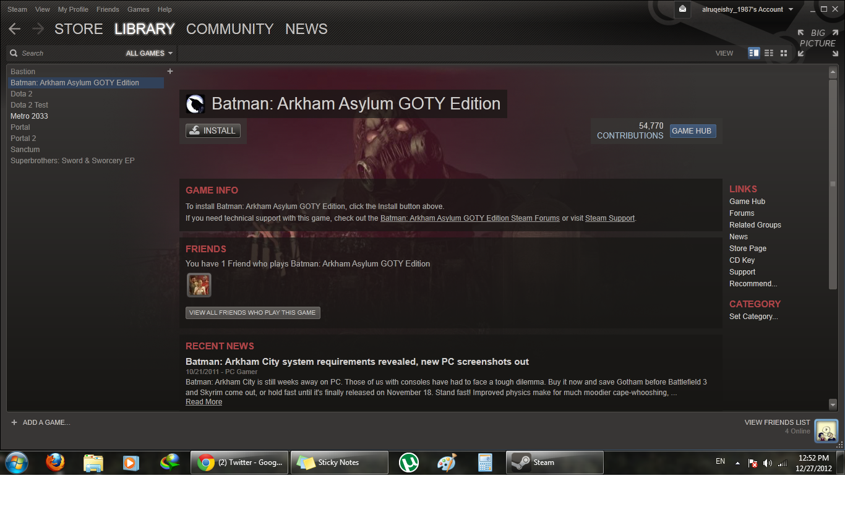Open the Steam Support link in Game Info
Image resolution: width=845 pixels, height=520 pixels.
click(x=610, y=218)
